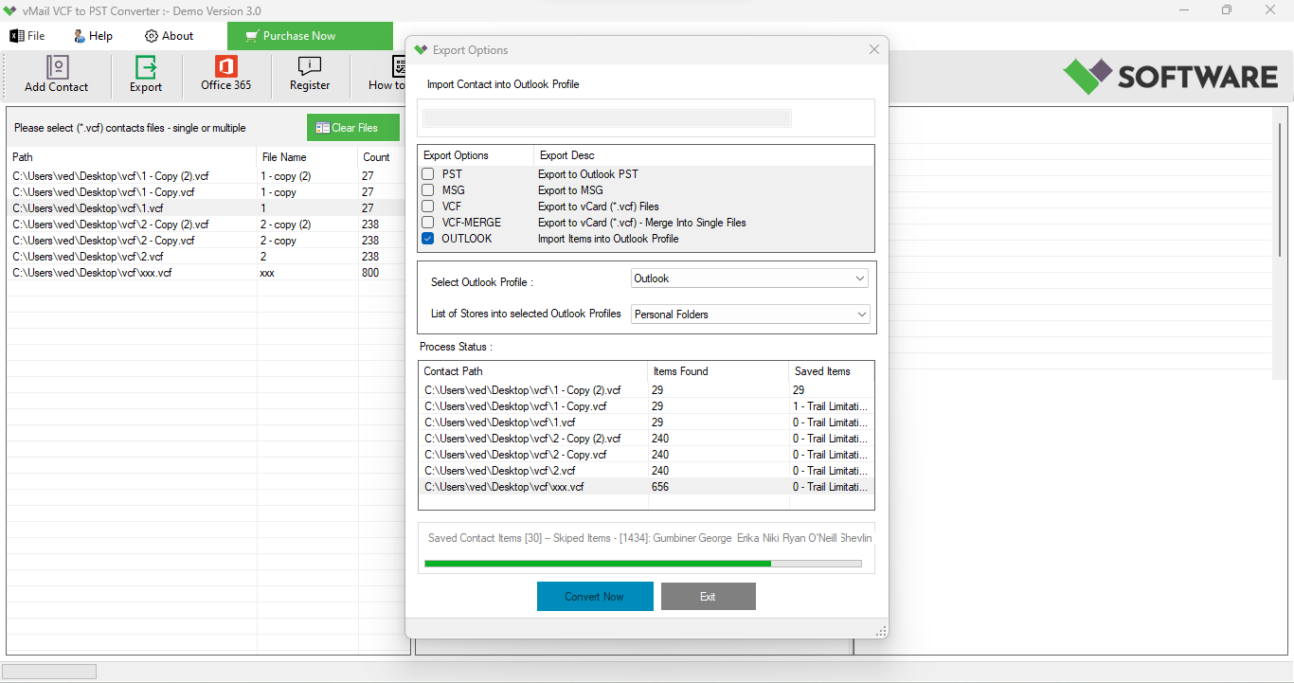
Task: Uncheck the OUTLOOK export option checkbox
Action: point(428,239)
